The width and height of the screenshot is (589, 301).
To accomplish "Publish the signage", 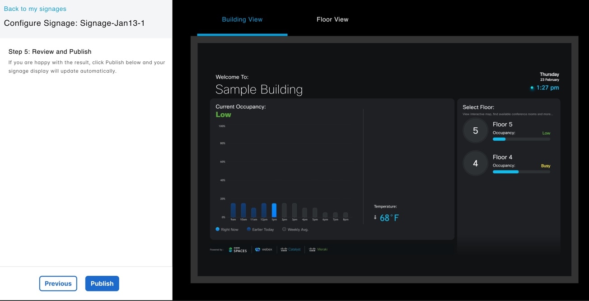I will click(102, 283).
